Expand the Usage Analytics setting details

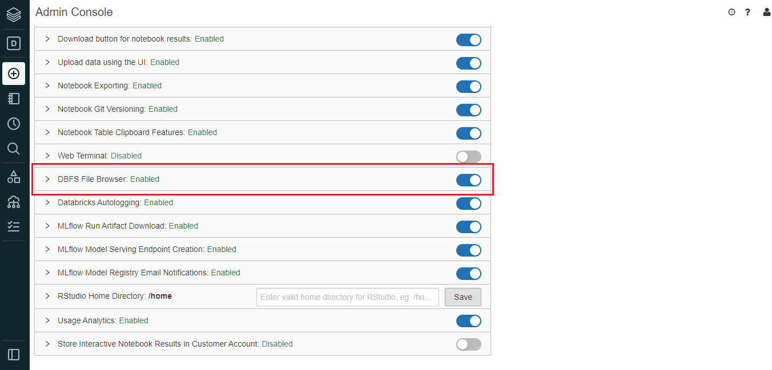pyautogui.click(x=47, y=320)
